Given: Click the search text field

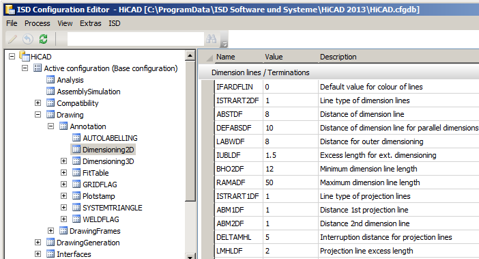Looking at the screenshot, I should [x=135, y=39].
